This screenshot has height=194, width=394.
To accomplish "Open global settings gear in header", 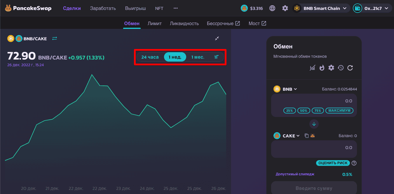I will click(x=285, y=8).
